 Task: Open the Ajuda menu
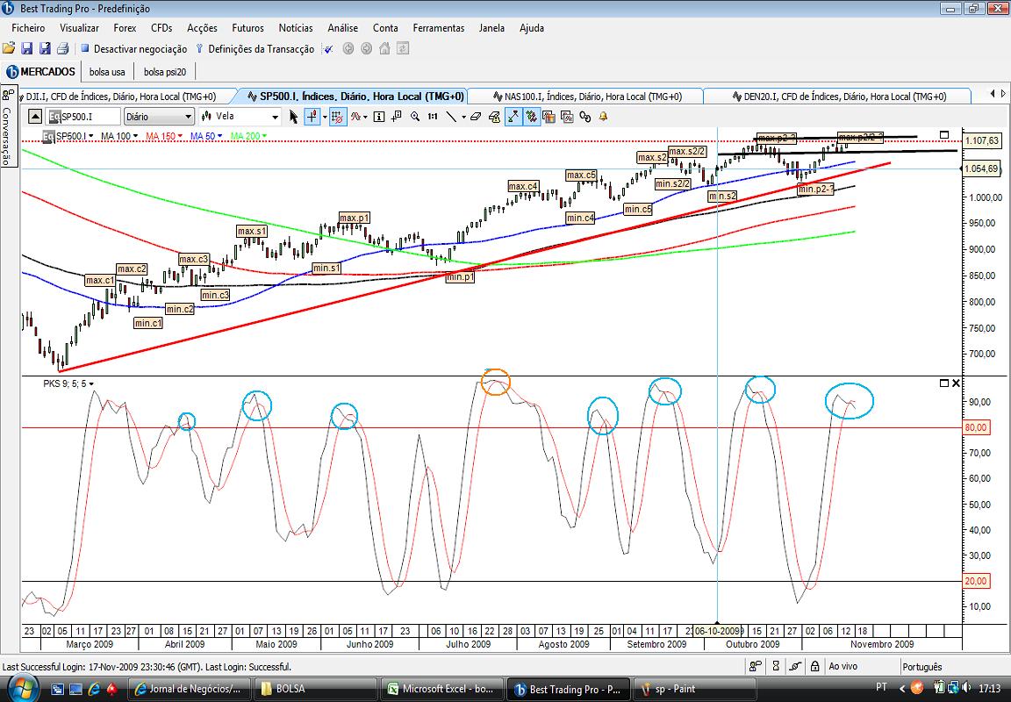click(532, 28)
